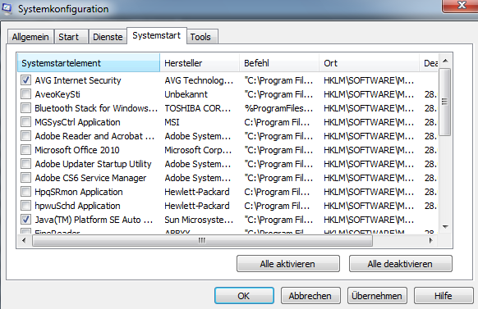This screenshot has height=309, width=478.
Task: Select Java(TM) Platform SE Auto row name
Action: [94, 220]
